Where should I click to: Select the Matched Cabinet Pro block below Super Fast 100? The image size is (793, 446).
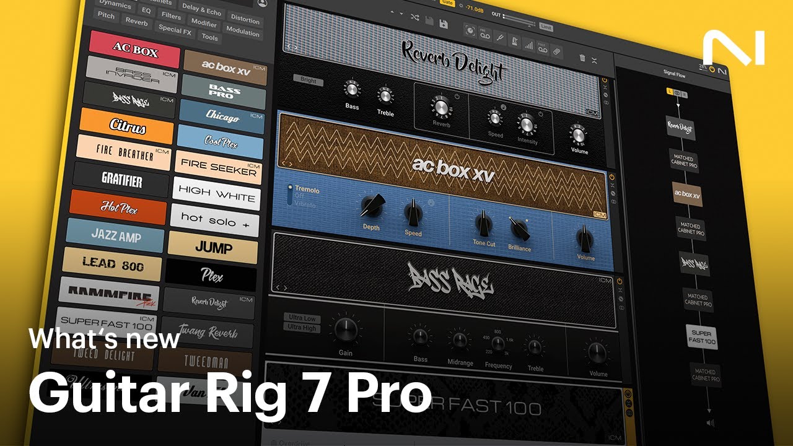706,375
